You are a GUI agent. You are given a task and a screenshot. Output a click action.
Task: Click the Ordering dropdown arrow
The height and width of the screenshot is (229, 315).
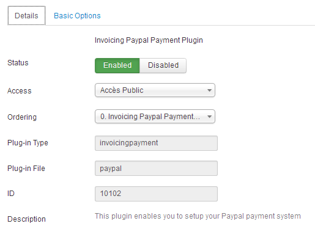click(x=209, y=117)
